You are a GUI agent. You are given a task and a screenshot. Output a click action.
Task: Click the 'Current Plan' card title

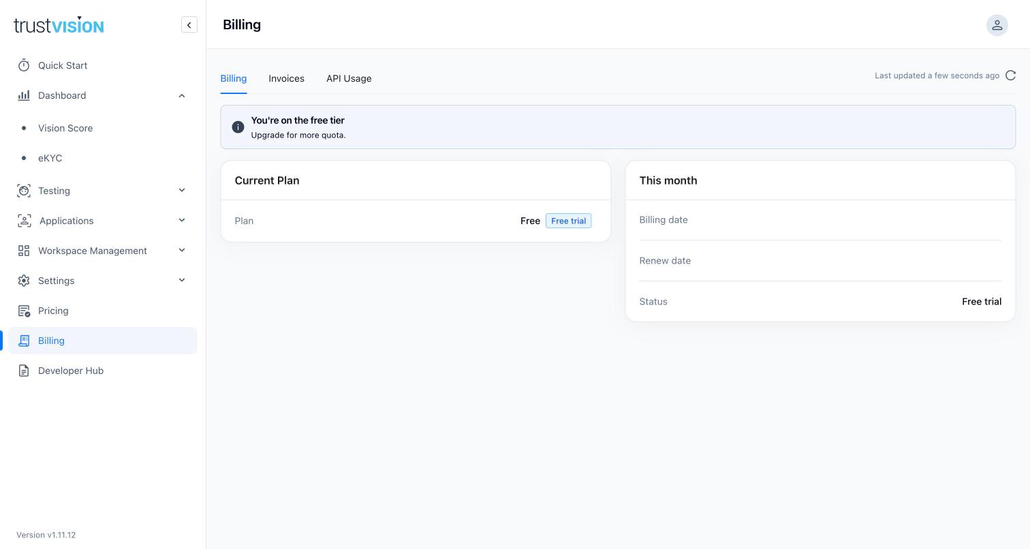click(x=267, y=181)
